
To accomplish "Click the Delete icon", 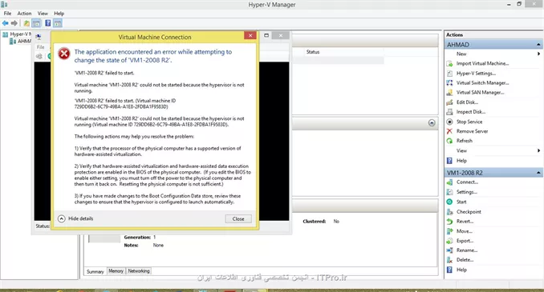I will (x=449, y=260).
